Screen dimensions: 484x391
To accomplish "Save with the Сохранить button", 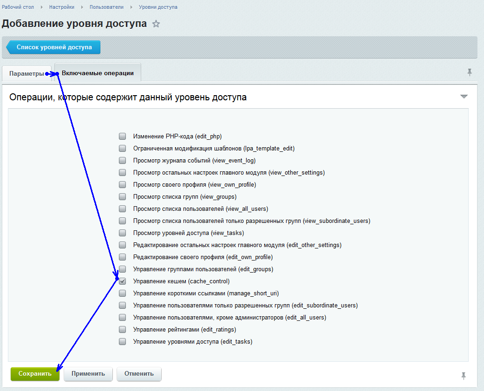I will [35, 374].
